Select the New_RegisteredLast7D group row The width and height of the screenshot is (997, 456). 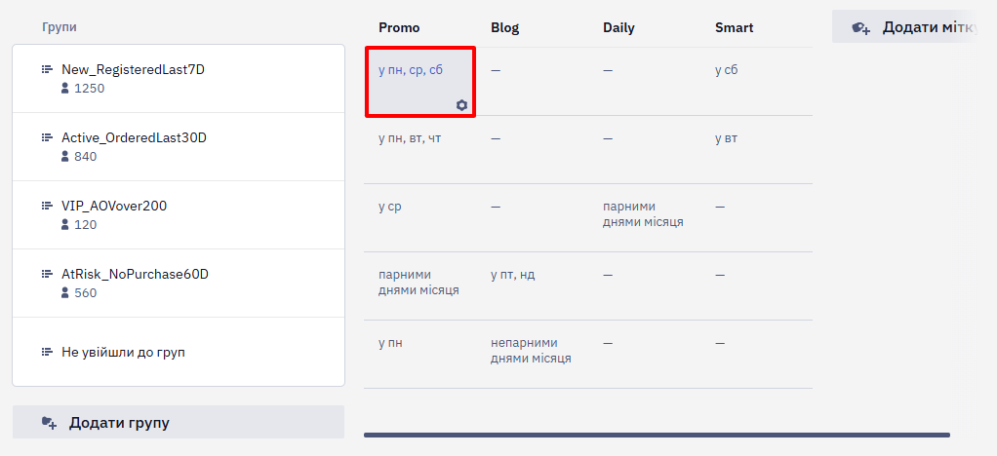coord(179,79)
